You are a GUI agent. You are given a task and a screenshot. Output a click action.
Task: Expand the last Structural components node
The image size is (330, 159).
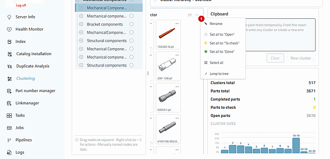click(81, 65)
